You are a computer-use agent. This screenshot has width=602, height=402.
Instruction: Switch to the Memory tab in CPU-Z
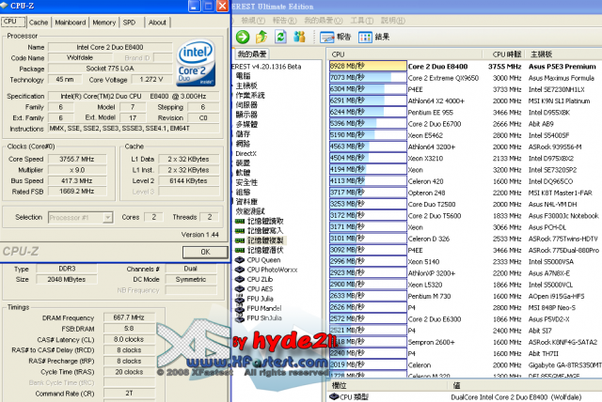click(x=104, y=23)
